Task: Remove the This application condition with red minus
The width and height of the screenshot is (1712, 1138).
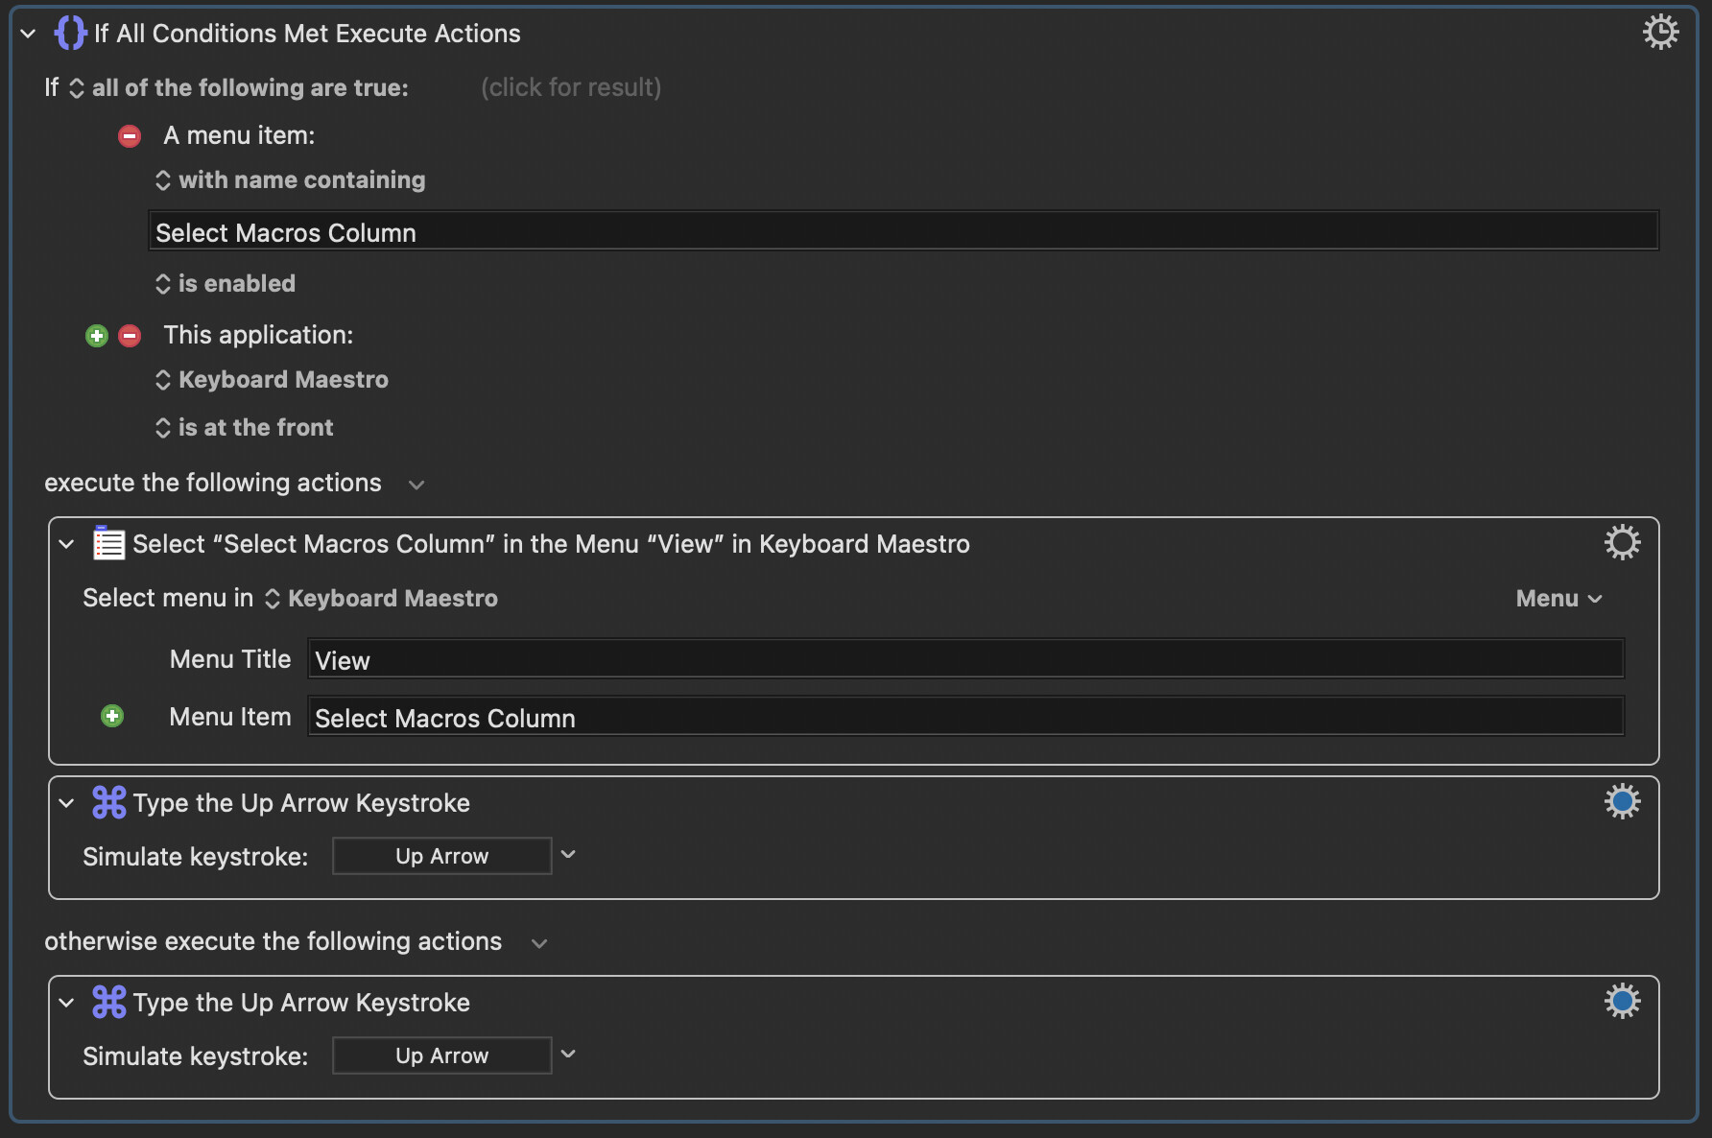Action: tap(130, 336)
